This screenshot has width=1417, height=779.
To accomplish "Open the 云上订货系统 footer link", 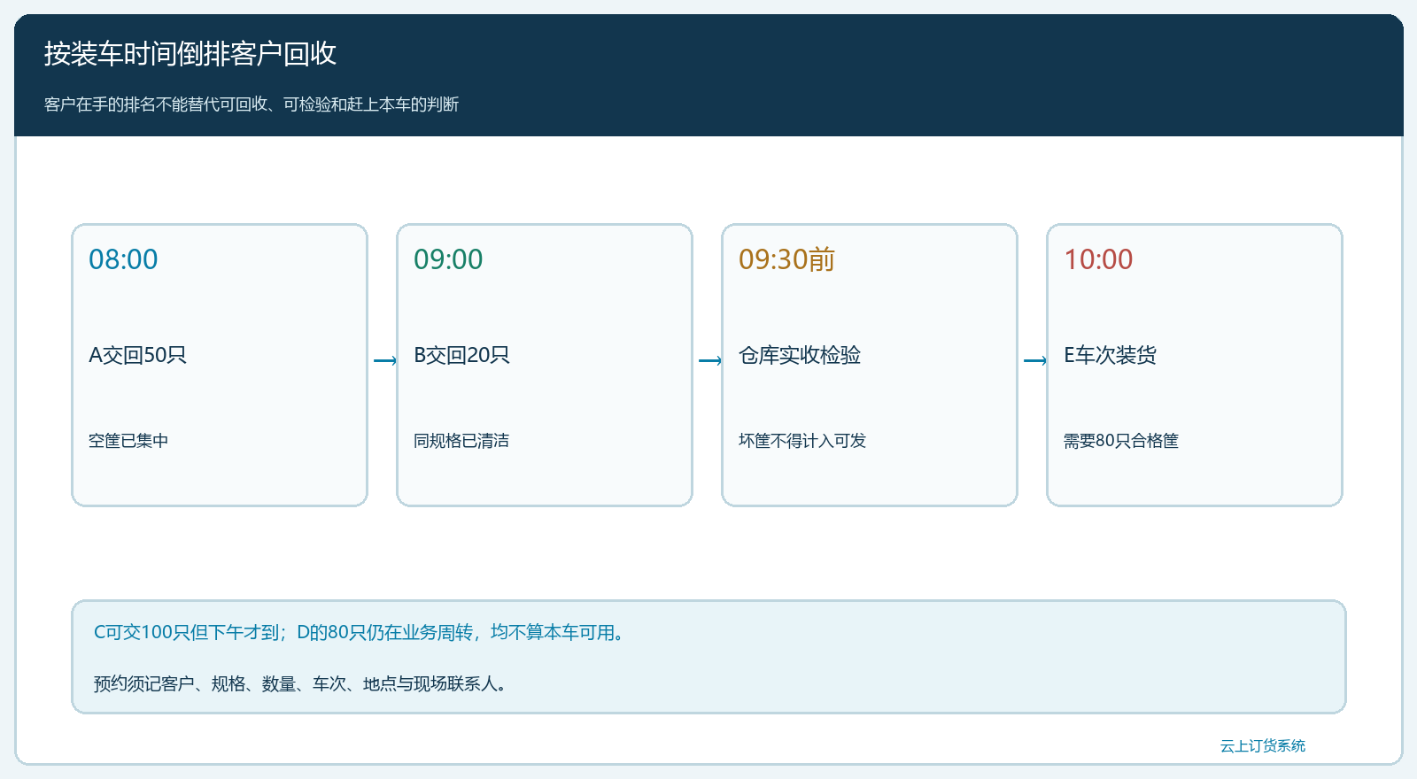I will [x=1263, y=745].
